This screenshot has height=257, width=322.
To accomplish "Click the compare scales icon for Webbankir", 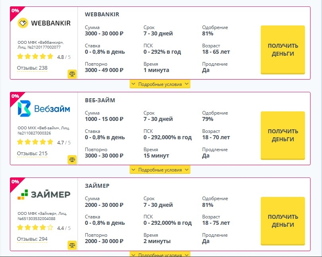I will click(72, 74).
